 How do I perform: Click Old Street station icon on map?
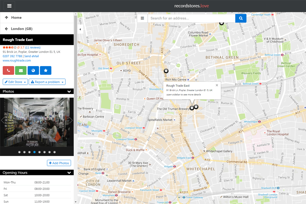111,68
